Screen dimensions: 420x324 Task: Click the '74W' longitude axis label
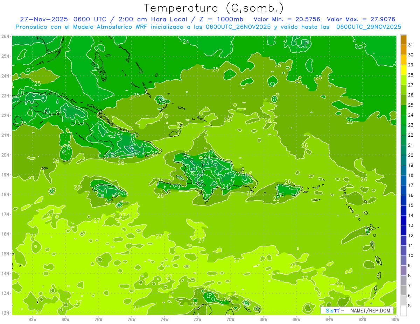pyautogui.click(x=164, y=319)
